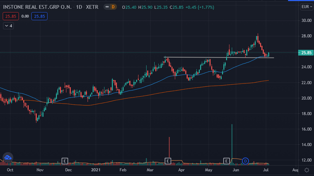Click the 2021 date label on time axis
This screenshot has width=314, height=176.
[x=96, y=170]
